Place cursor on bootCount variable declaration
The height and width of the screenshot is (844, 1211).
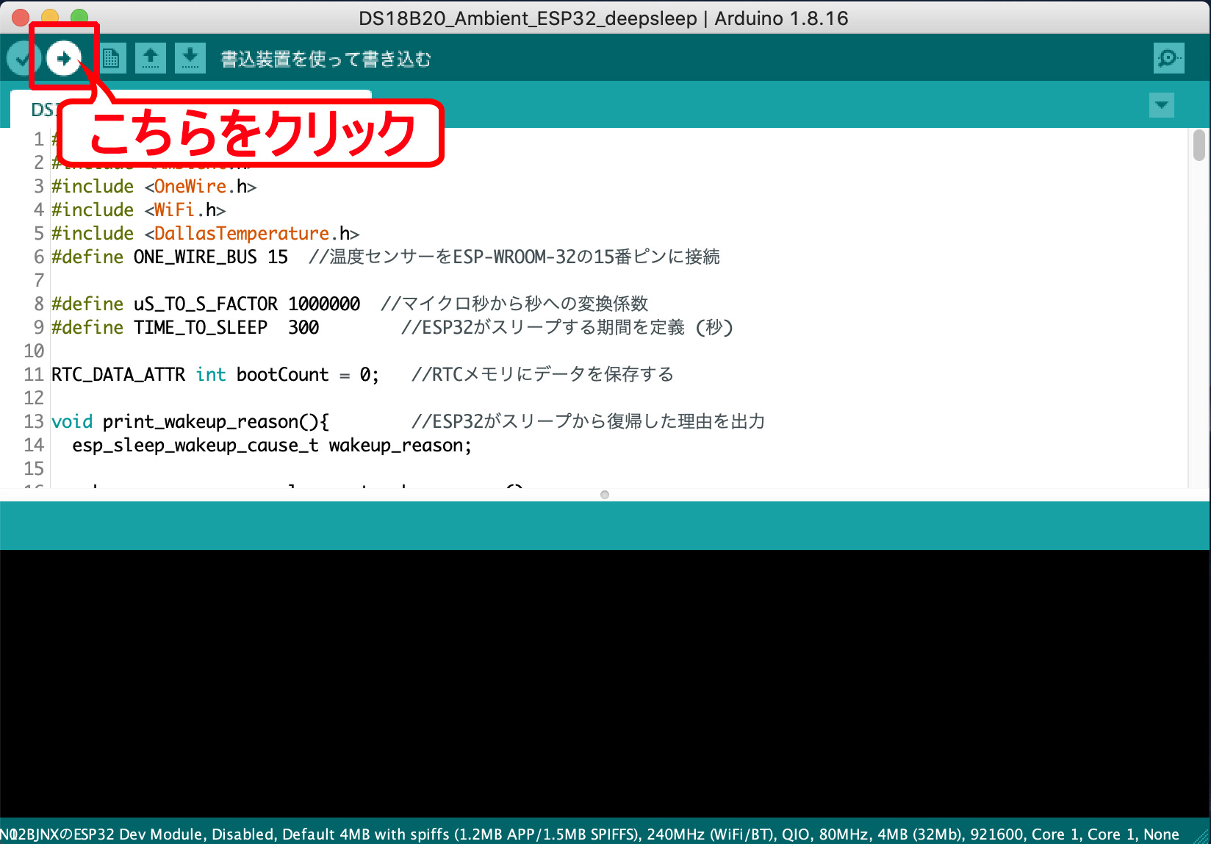[x=282, y=375]
